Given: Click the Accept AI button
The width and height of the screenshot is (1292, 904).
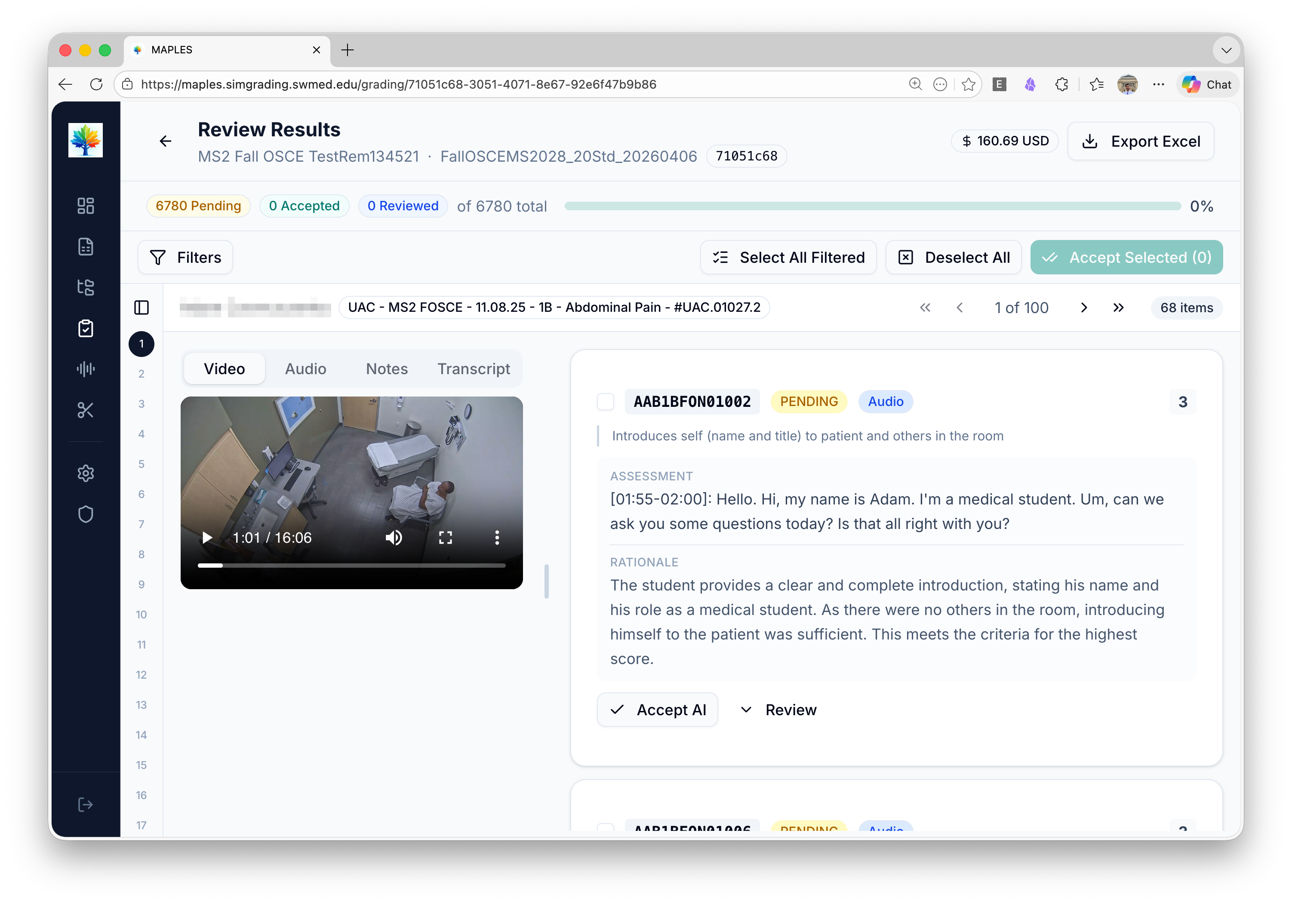Looking at the screenshot, I should pyautogui.click(x=657, y=710).
